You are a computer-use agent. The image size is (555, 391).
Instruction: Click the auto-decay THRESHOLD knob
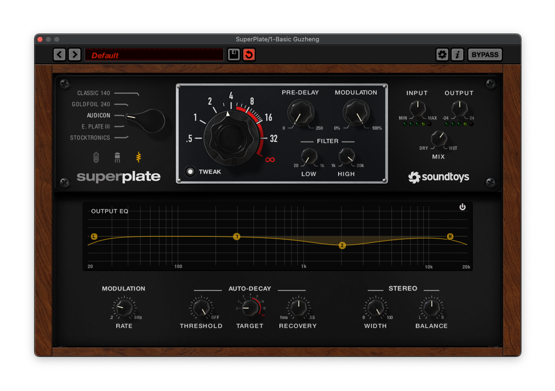201,308
